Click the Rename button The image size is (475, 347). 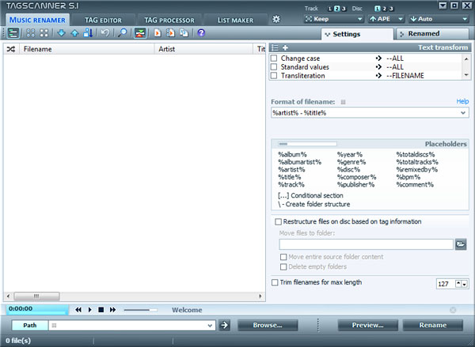pos(432,325)
